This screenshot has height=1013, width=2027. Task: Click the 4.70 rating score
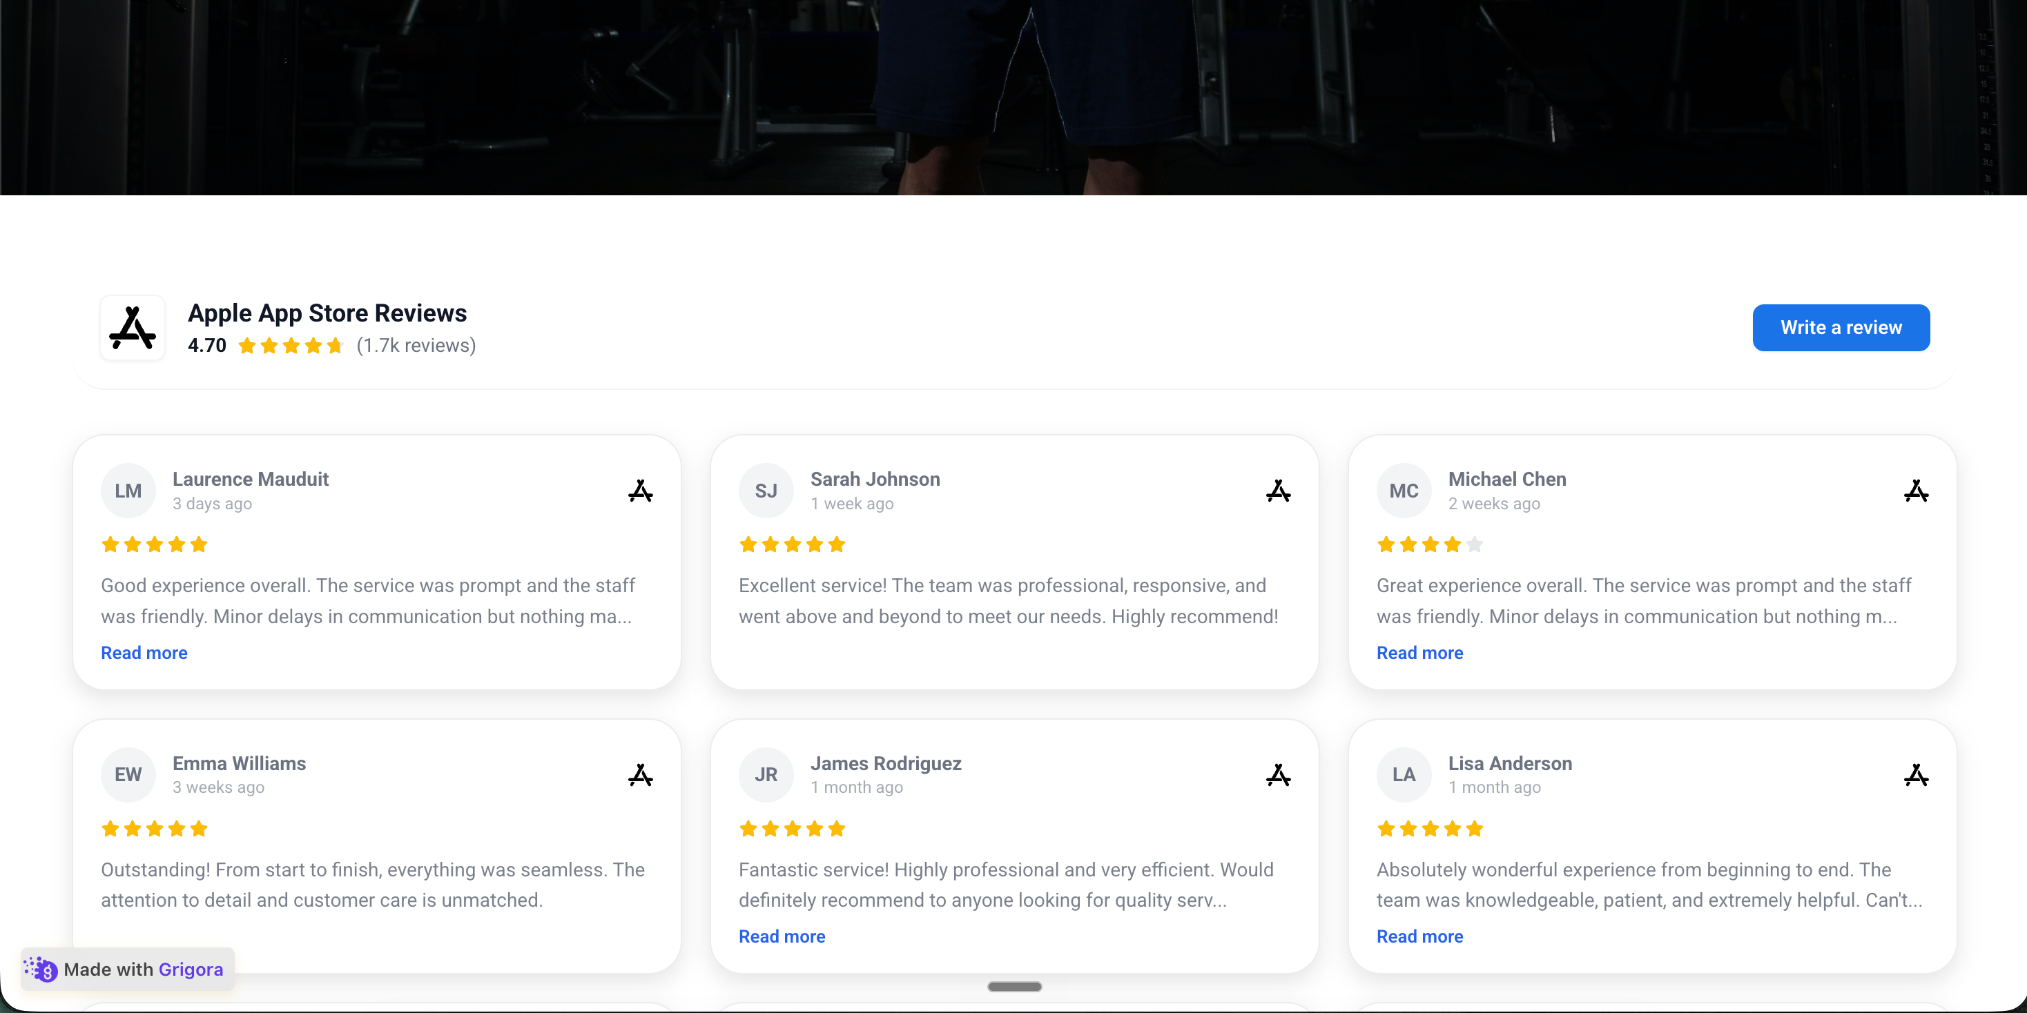click(207, 345)
